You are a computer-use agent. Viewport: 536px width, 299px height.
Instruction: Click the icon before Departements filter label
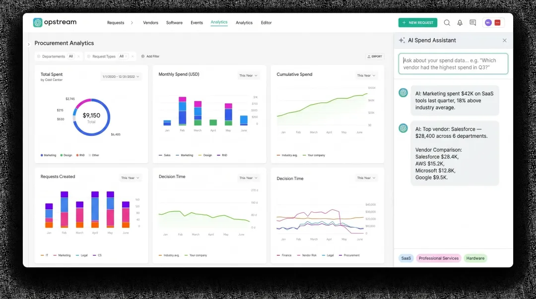pos(39,57)
